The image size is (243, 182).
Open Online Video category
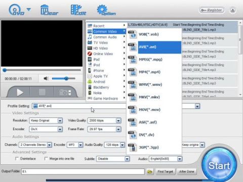click(106, 54)
